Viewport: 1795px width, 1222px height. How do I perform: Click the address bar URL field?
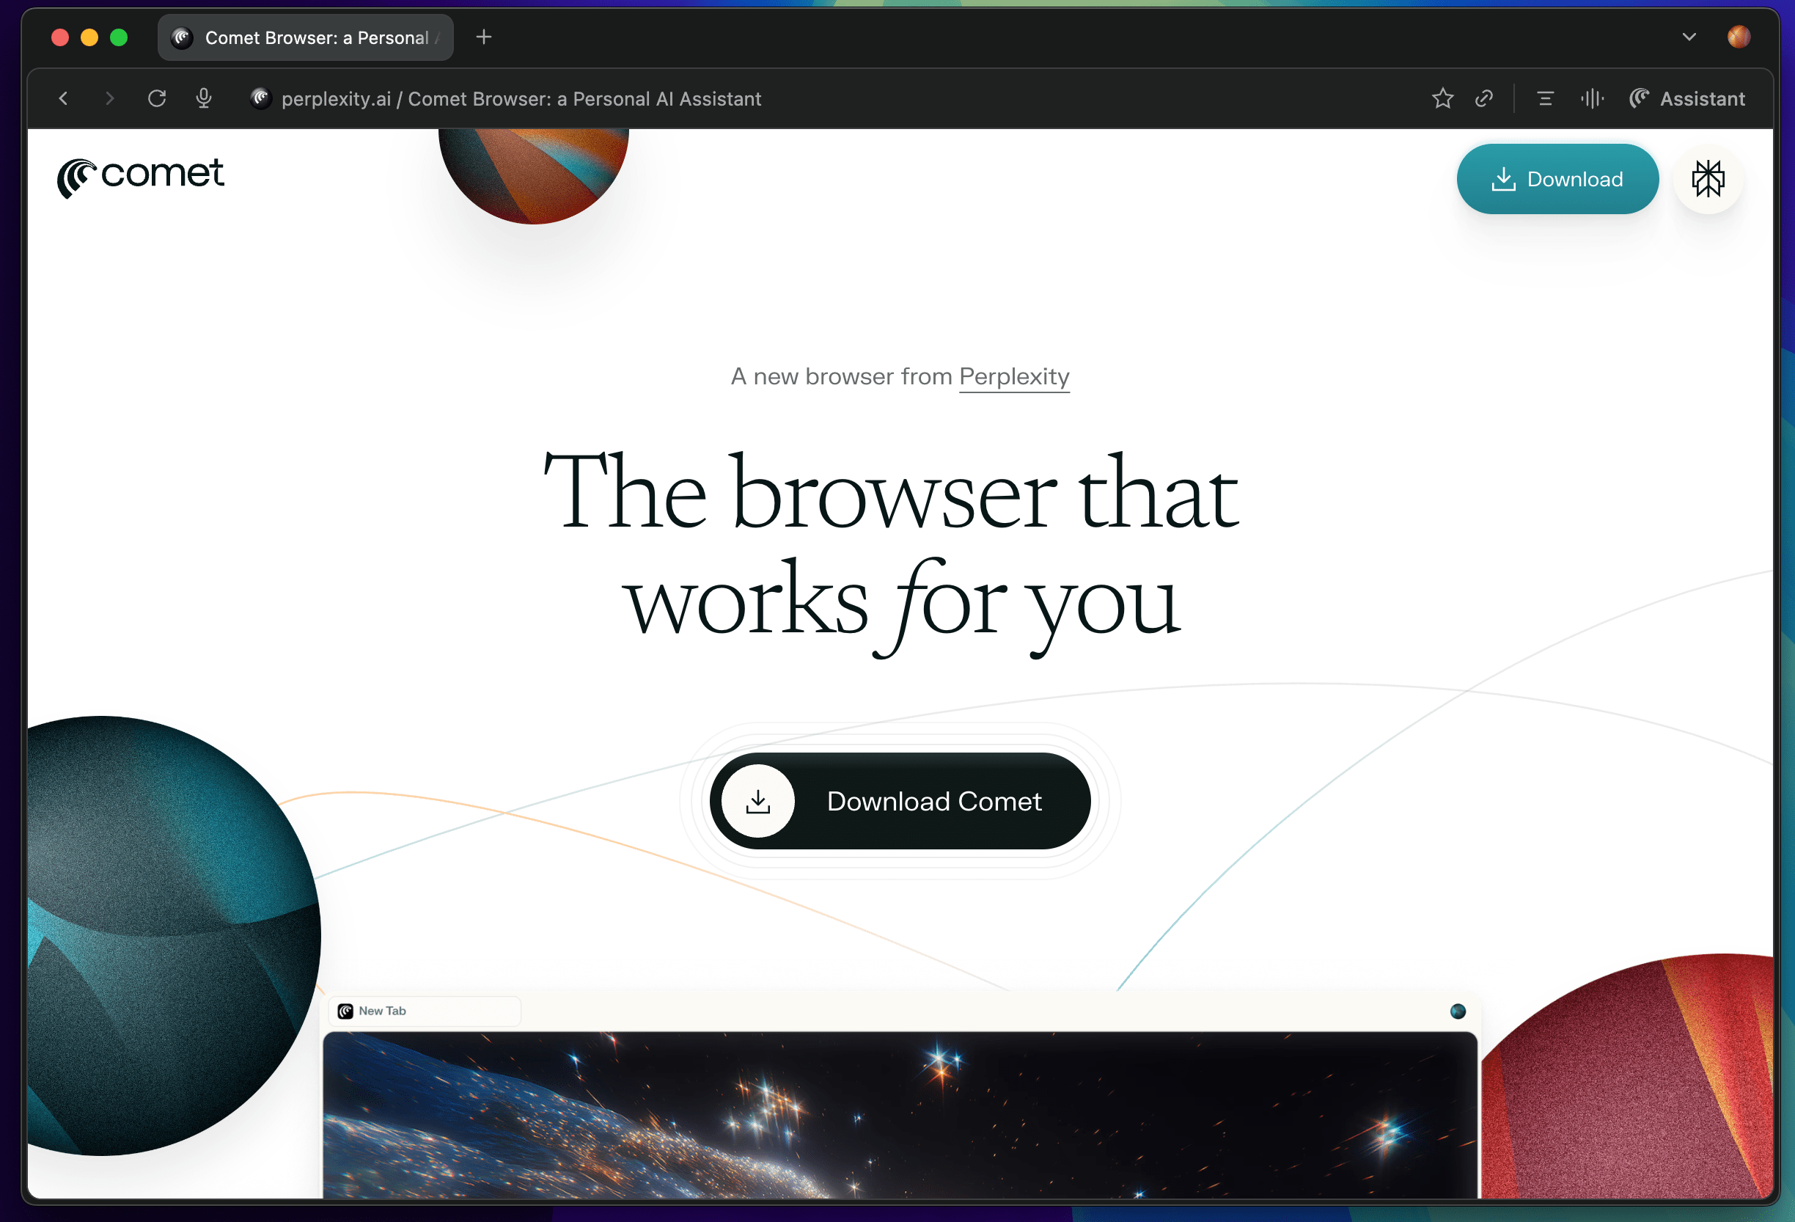click(x=521, y=99)
